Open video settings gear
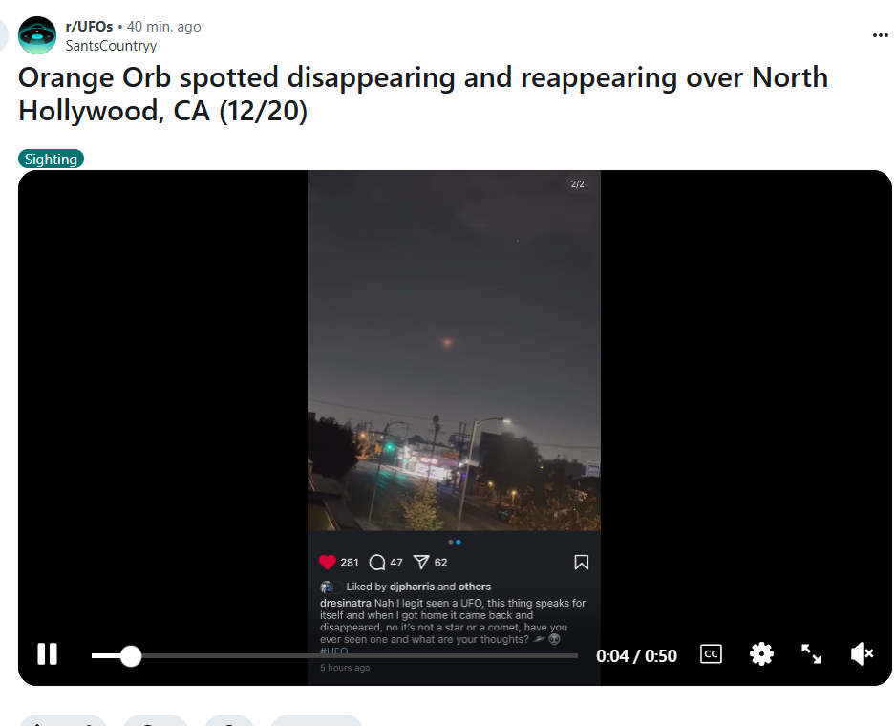Image resolution: width=896 pixels, height=726 pixels. (761, 654)
